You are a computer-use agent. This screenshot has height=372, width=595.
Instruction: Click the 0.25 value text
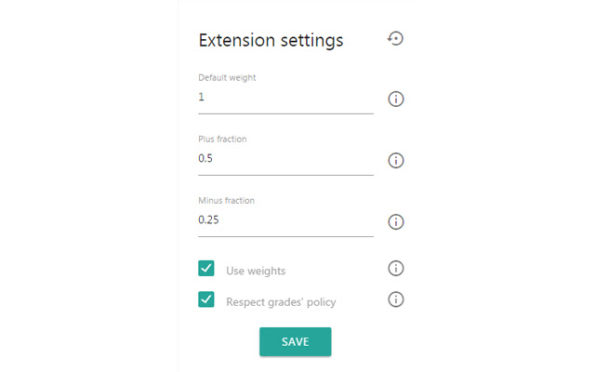click(210, 219)
